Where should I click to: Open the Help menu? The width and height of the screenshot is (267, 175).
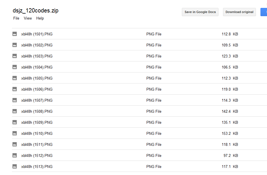coord(40,18)
